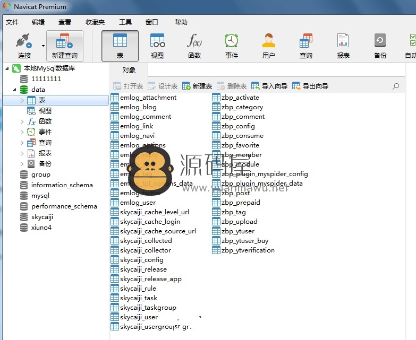Select the emlog_attachment table
Image resolution: width=416 pixels, height=340 pixels.
(x=143, y=98)
